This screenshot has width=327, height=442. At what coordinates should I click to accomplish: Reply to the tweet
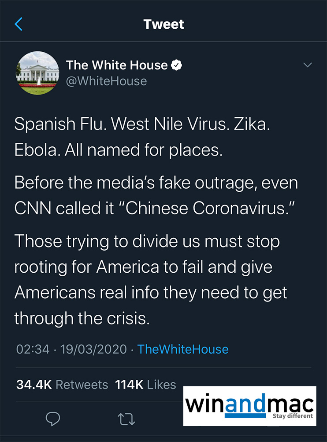click(53, 418)
